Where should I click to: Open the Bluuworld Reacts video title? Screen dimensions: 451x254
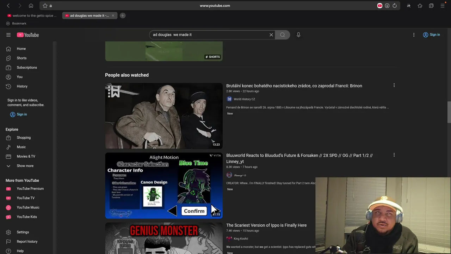pyautogui.click(x=299, y=158)
